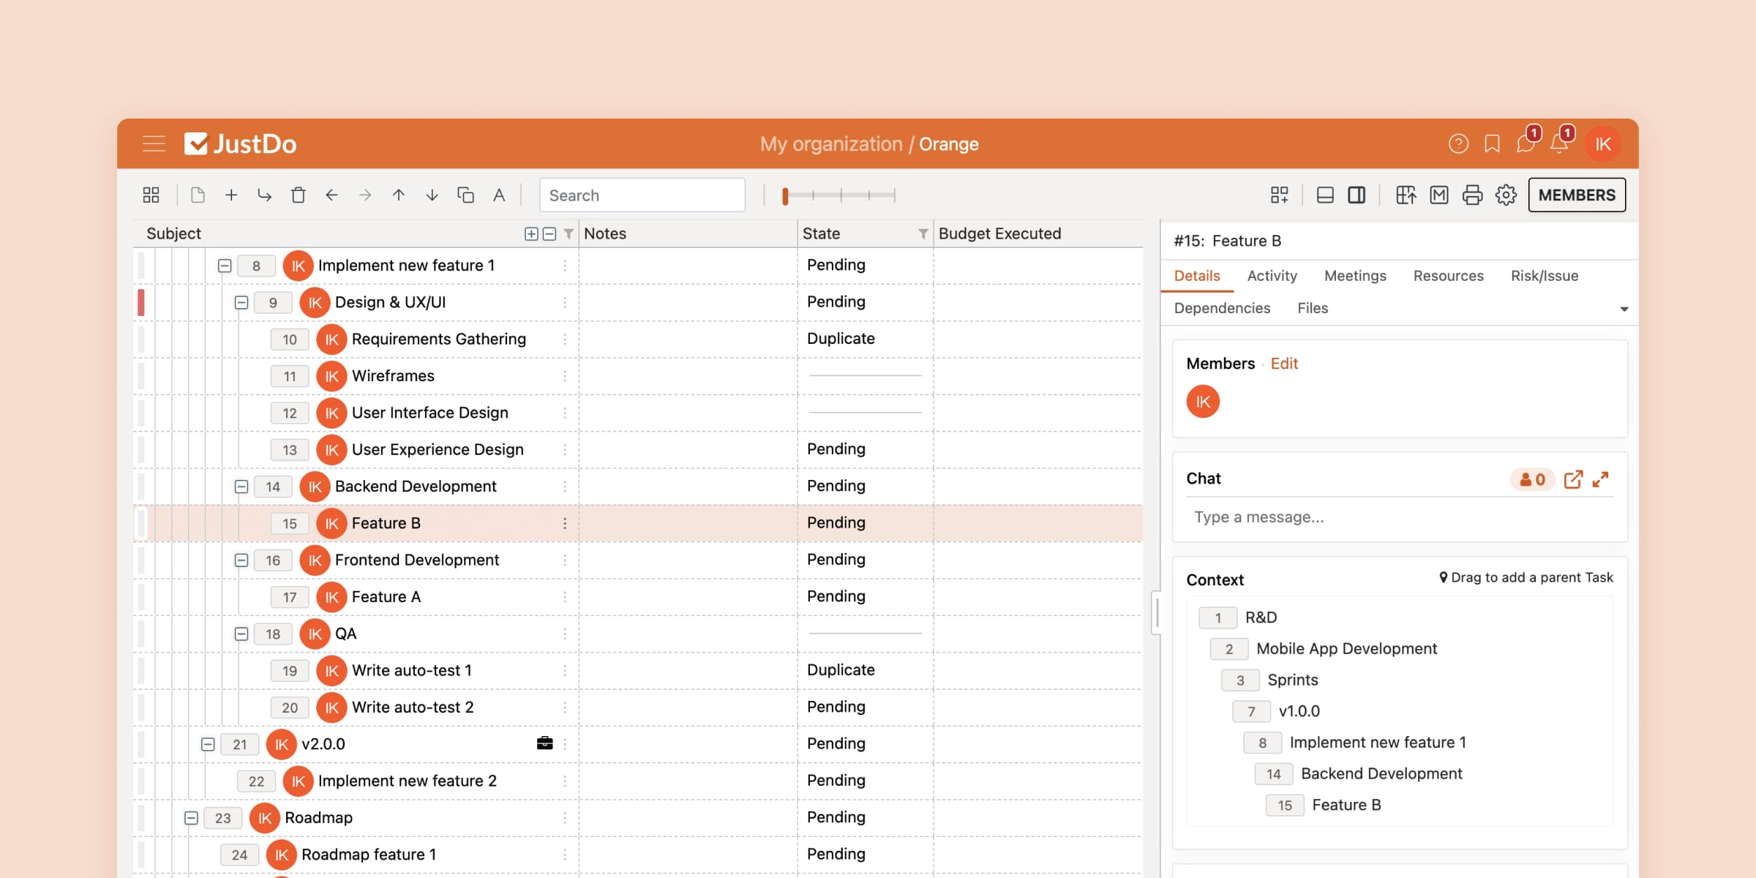The width and height of the screenshot is (1756, 878).
Task: Enable the split panel view icon
Action: tap(1357, 194)
